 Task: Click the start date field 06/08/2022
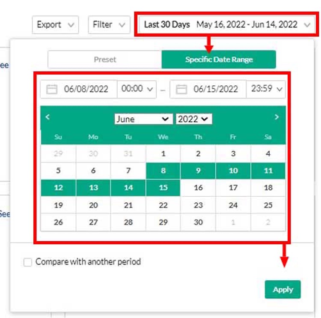86,89
